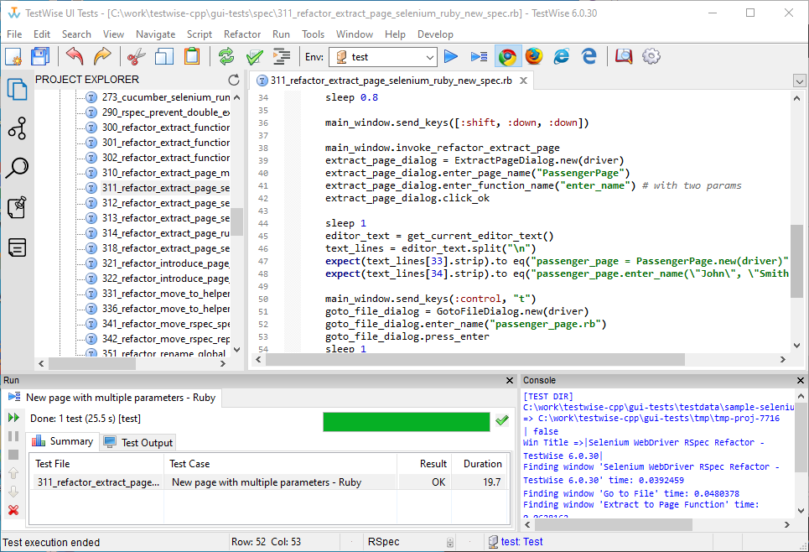Click the Redo orange arrow icon
The image size is (809, 552).
(x=102, y=56)
